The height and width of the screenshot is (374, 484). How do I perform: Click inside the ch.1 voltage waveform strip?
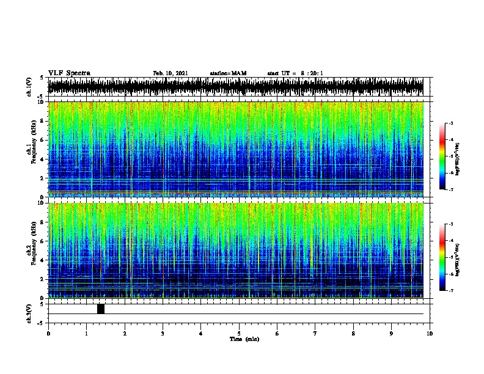235,87
